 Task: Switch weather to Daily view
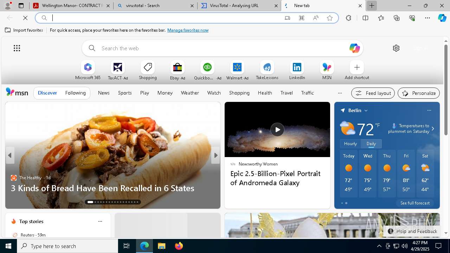(371, 144)
